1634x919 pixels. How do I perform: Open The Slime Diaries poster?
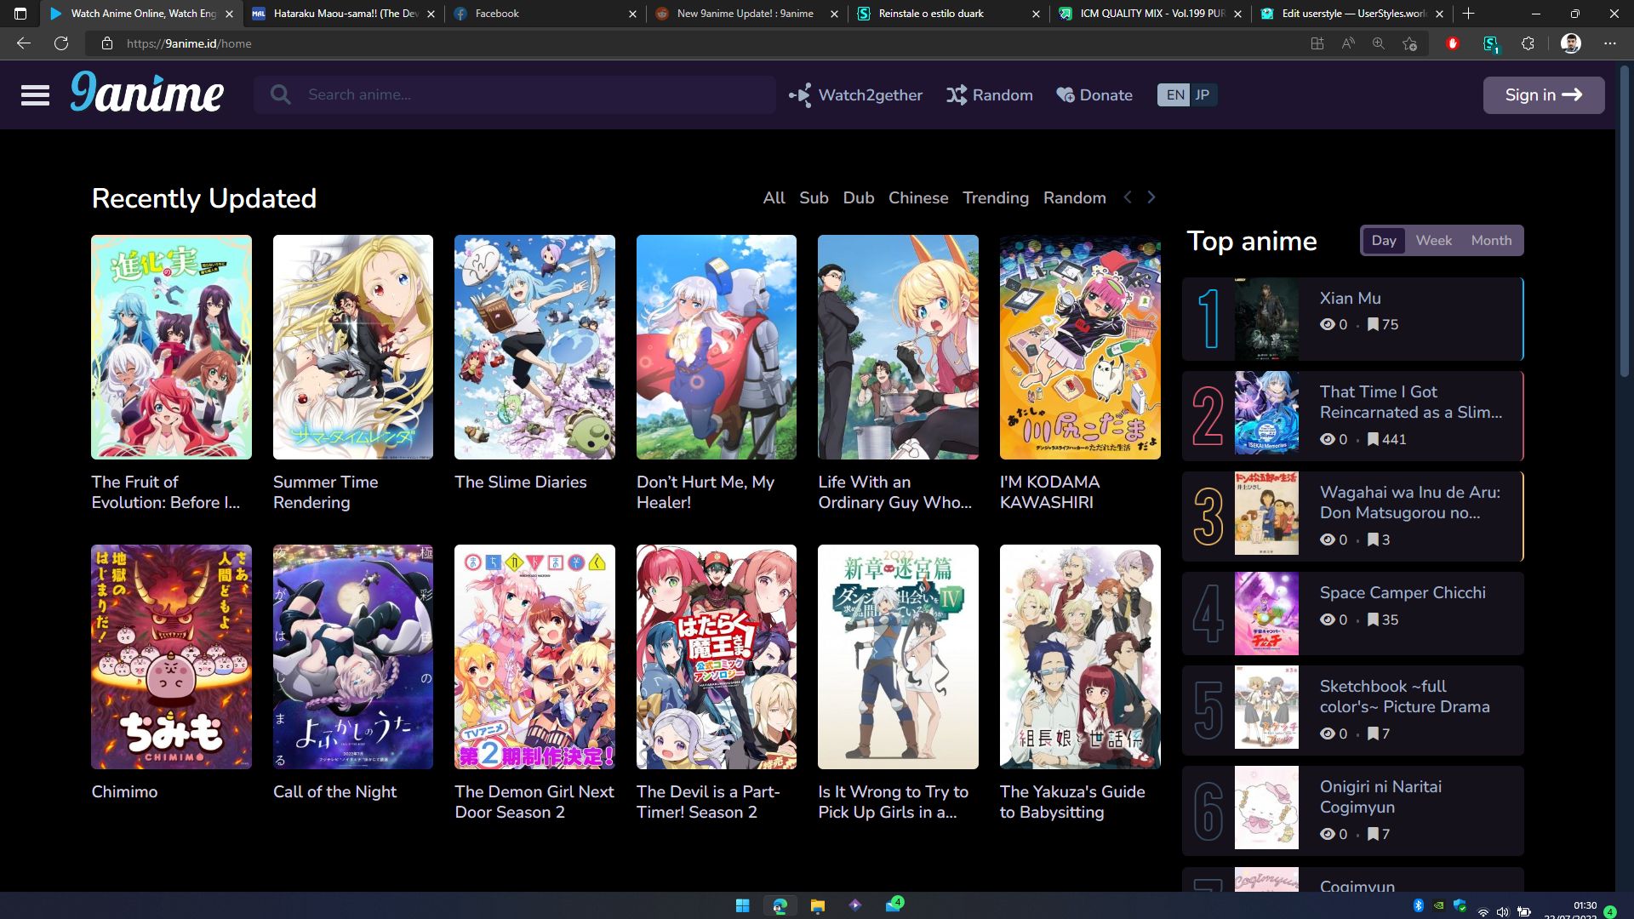[x=534, y=347]
